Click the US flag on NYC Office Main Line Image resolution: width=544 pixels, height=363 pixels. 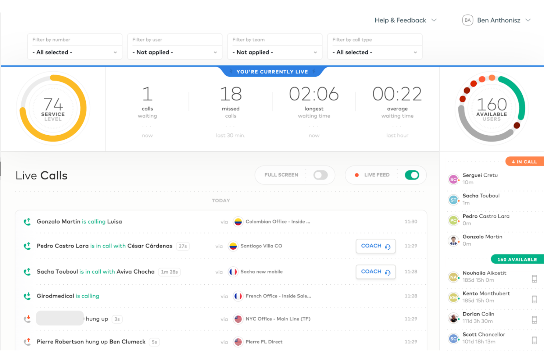pos(238,319)
